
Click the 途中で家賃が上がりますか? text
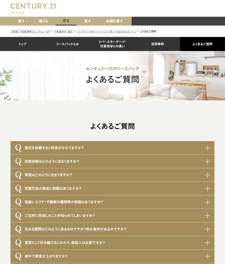click(x=46, y=256)
